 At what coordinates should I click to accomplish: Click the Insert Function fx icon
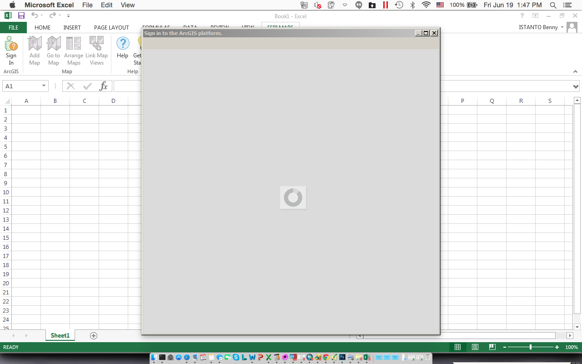coord(104,86)
